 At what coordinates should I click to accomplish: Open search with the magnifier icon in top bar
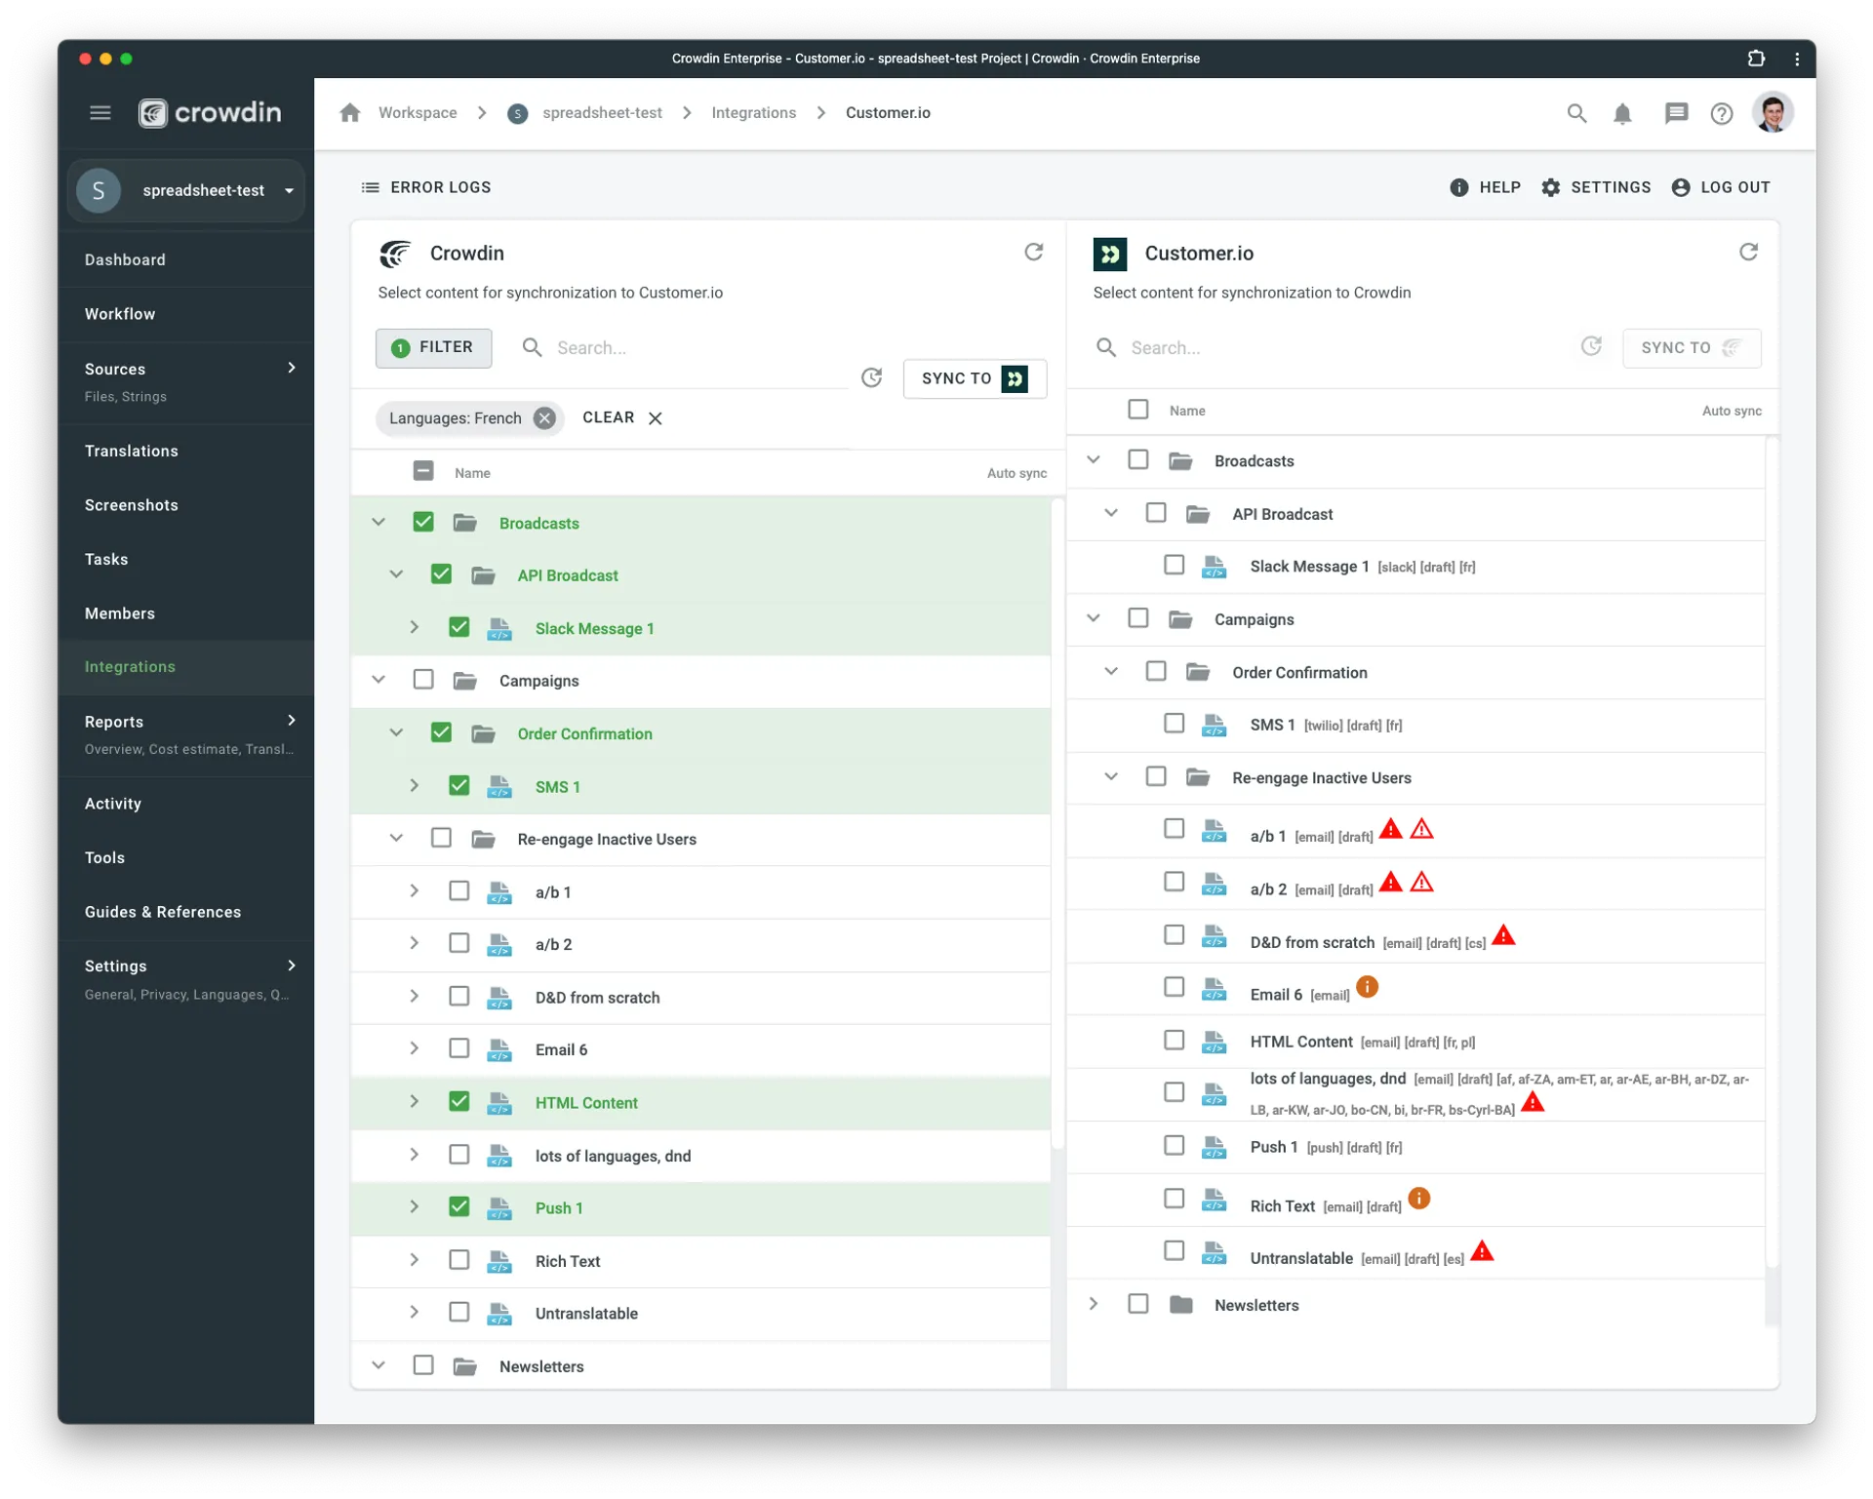click(x=1576, y=113)
